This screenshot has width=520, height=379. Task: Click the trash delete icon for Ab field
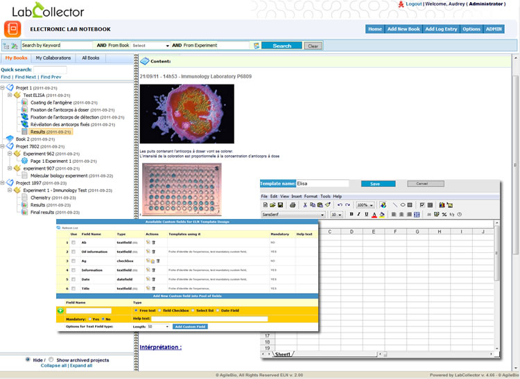click(153, 243)
